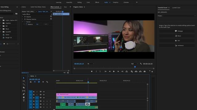The width and height of the screenshot is (197, 110).
Task: Expand the Graphics bin
Action: tap(1, 23)
